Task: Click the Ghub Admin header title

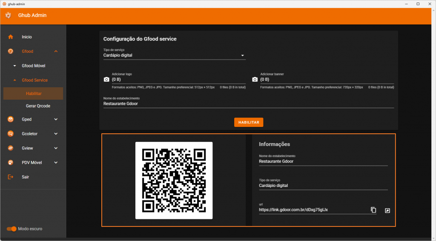Action: pyautogui.click(x=32, y=15)
